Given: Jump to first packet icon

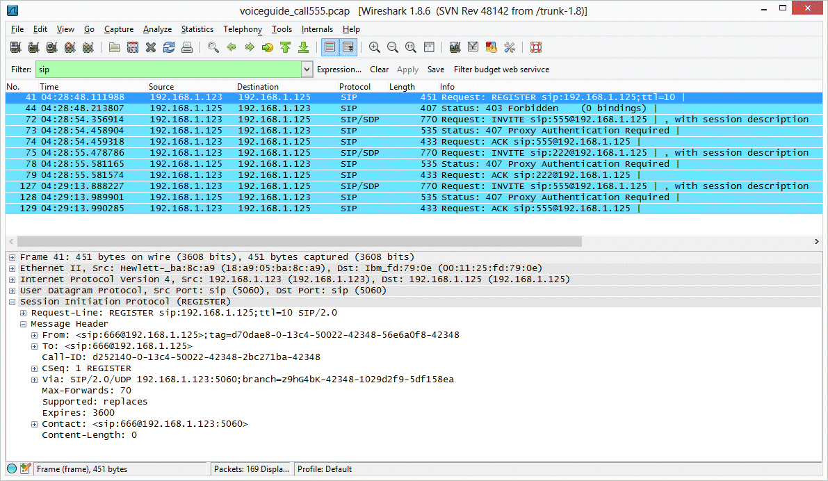Looking at the screenshot, I should (286, 47).
